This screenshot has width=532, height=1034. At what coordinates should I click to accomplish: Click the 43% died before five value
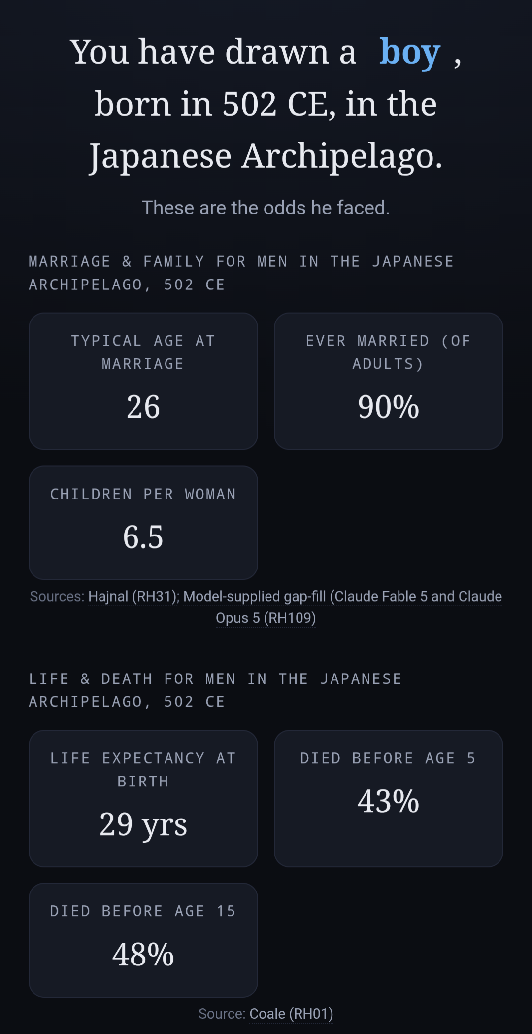pos(388,801)
